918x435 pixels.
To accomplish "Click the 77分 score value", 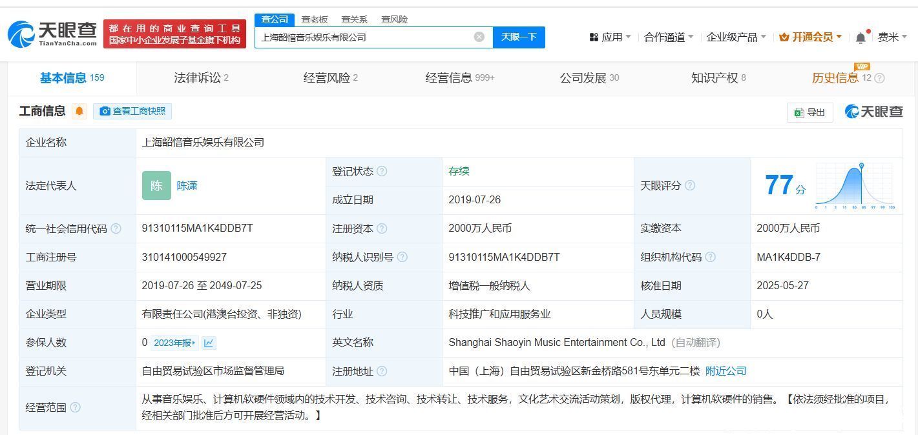I will click(x=785, y=185).
